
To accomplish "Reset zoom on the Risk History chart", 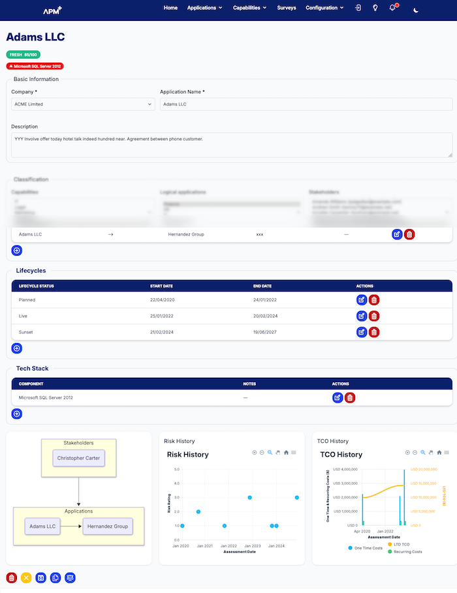I will point(286,453).
